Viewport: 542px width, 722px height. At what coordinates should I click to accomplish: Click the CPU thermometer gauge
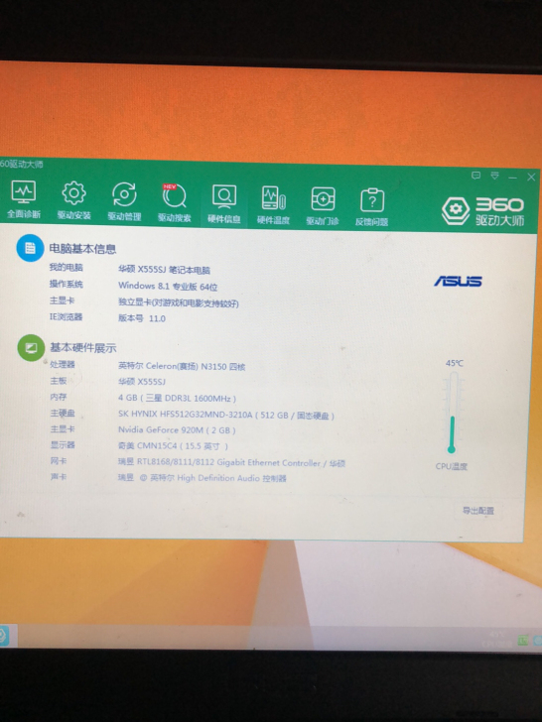(x=453, y=413)
